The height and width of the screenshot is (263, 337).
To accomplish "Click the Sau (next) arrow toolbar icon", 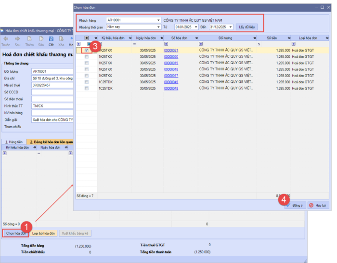I will (x=18, y=39).
